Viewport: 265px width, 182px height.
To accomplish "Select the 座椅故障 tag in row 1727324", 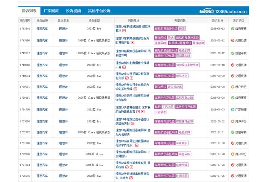I will click(x=182, y=165).
